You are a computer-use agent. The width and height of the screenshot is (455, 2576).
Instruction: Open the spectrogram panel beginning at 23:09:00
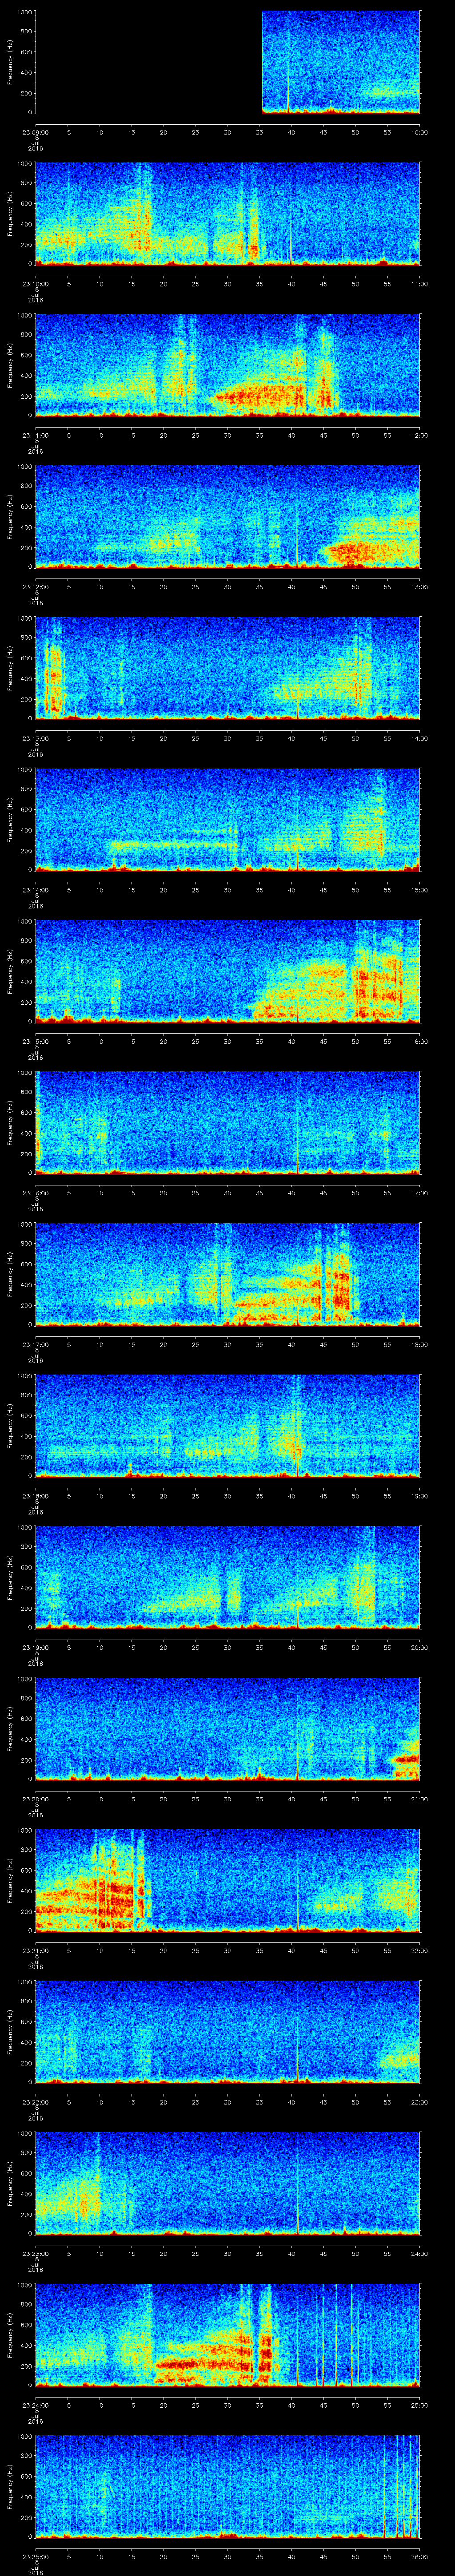pyautogui.click(x=228, y=62)
